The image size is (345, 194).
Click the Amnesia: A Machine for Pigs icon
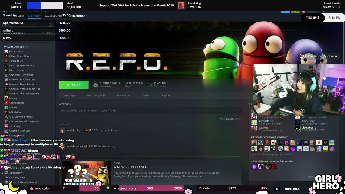[x=6, y=89]
